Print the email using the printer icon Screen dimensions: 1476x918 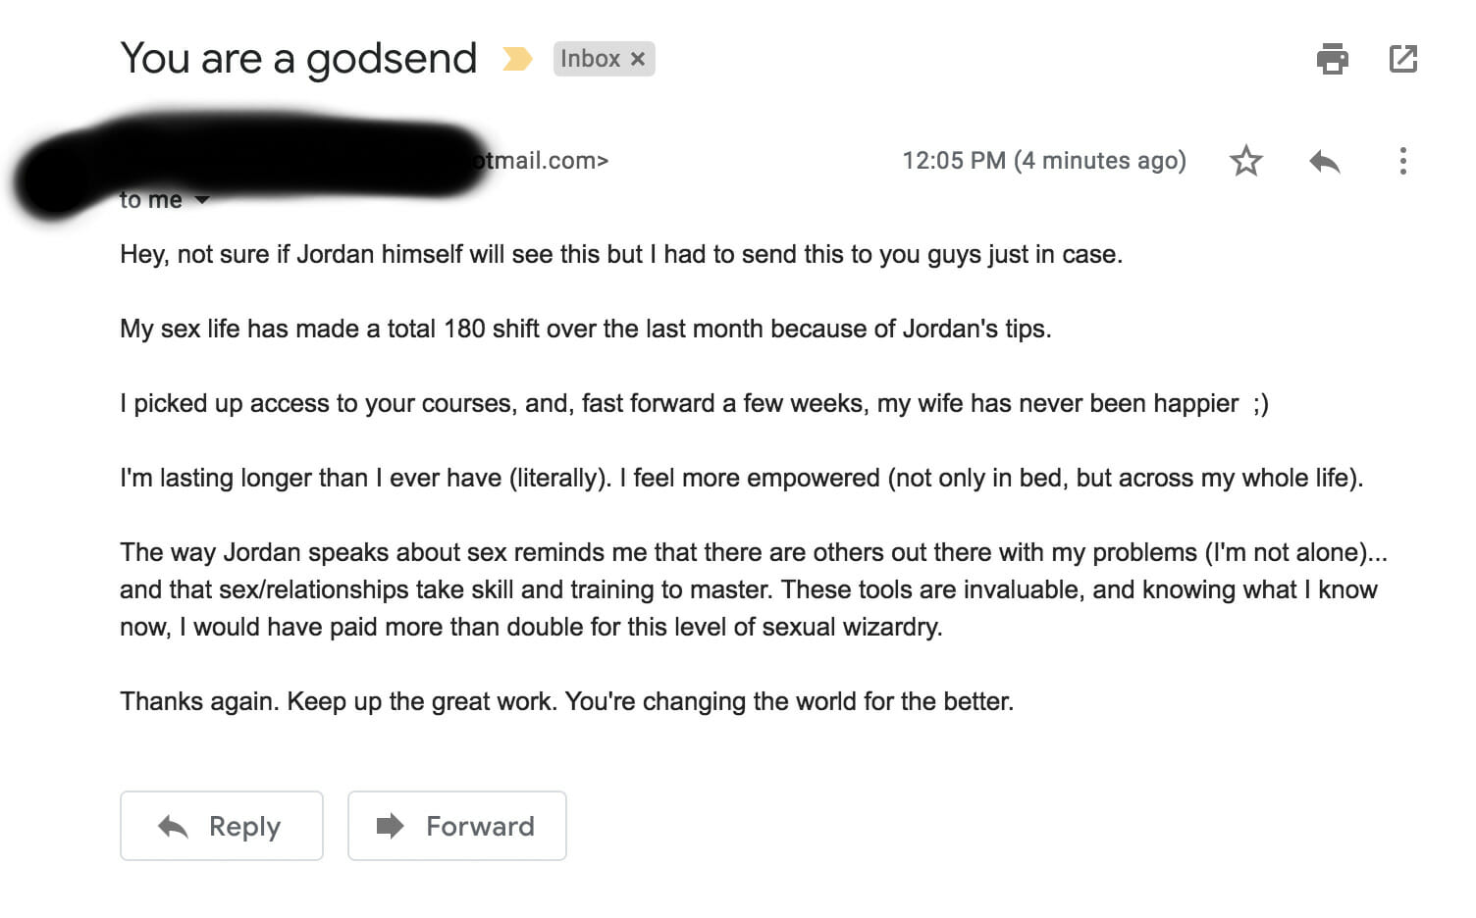point(1332,59)
